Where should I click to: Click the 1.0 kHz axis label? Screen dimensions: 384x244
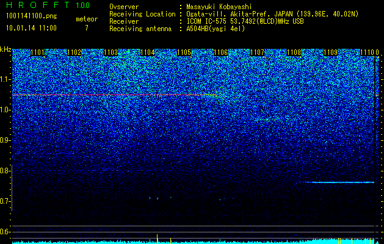(x=5, y=110)
